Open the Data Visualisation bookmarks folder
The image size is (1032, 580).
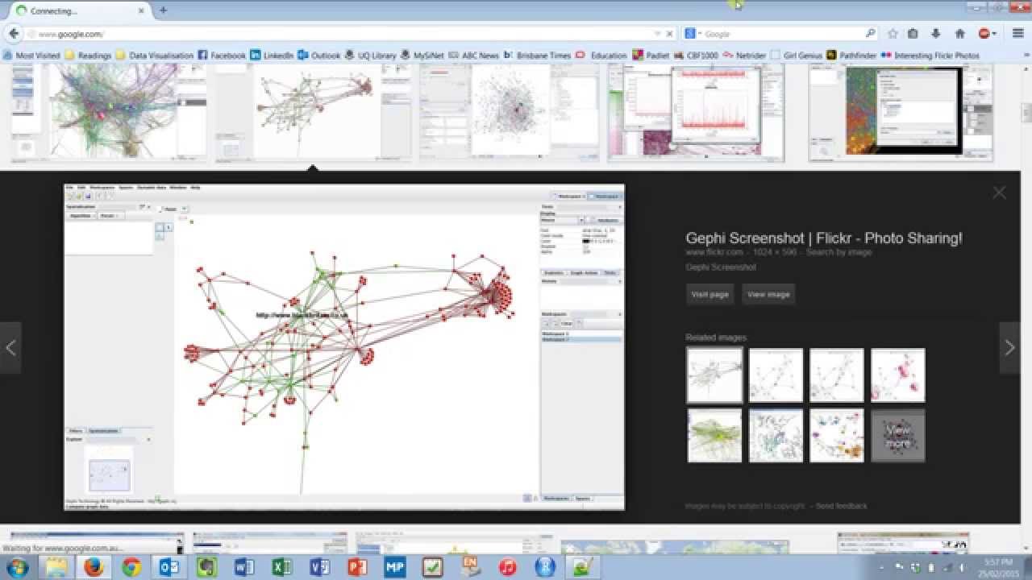[155, 56]
